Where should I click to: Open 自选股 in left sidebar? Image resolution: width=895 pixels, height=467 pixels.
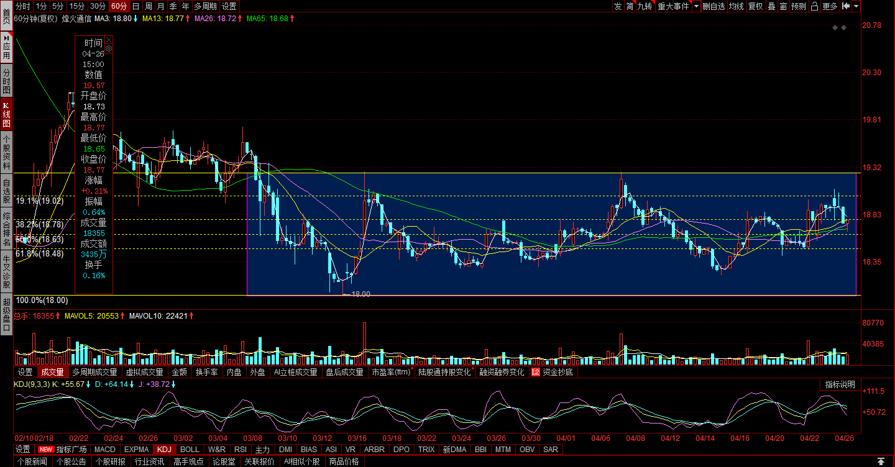click(6, 191)
